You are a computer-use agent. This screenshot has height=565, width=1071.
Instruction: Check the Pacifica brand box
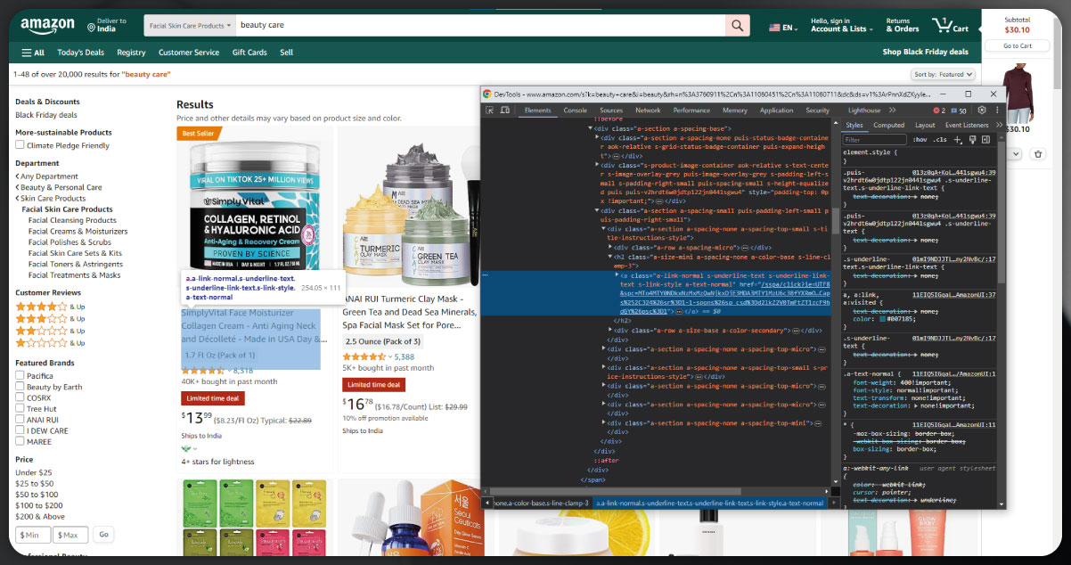(x=20, y=375)
